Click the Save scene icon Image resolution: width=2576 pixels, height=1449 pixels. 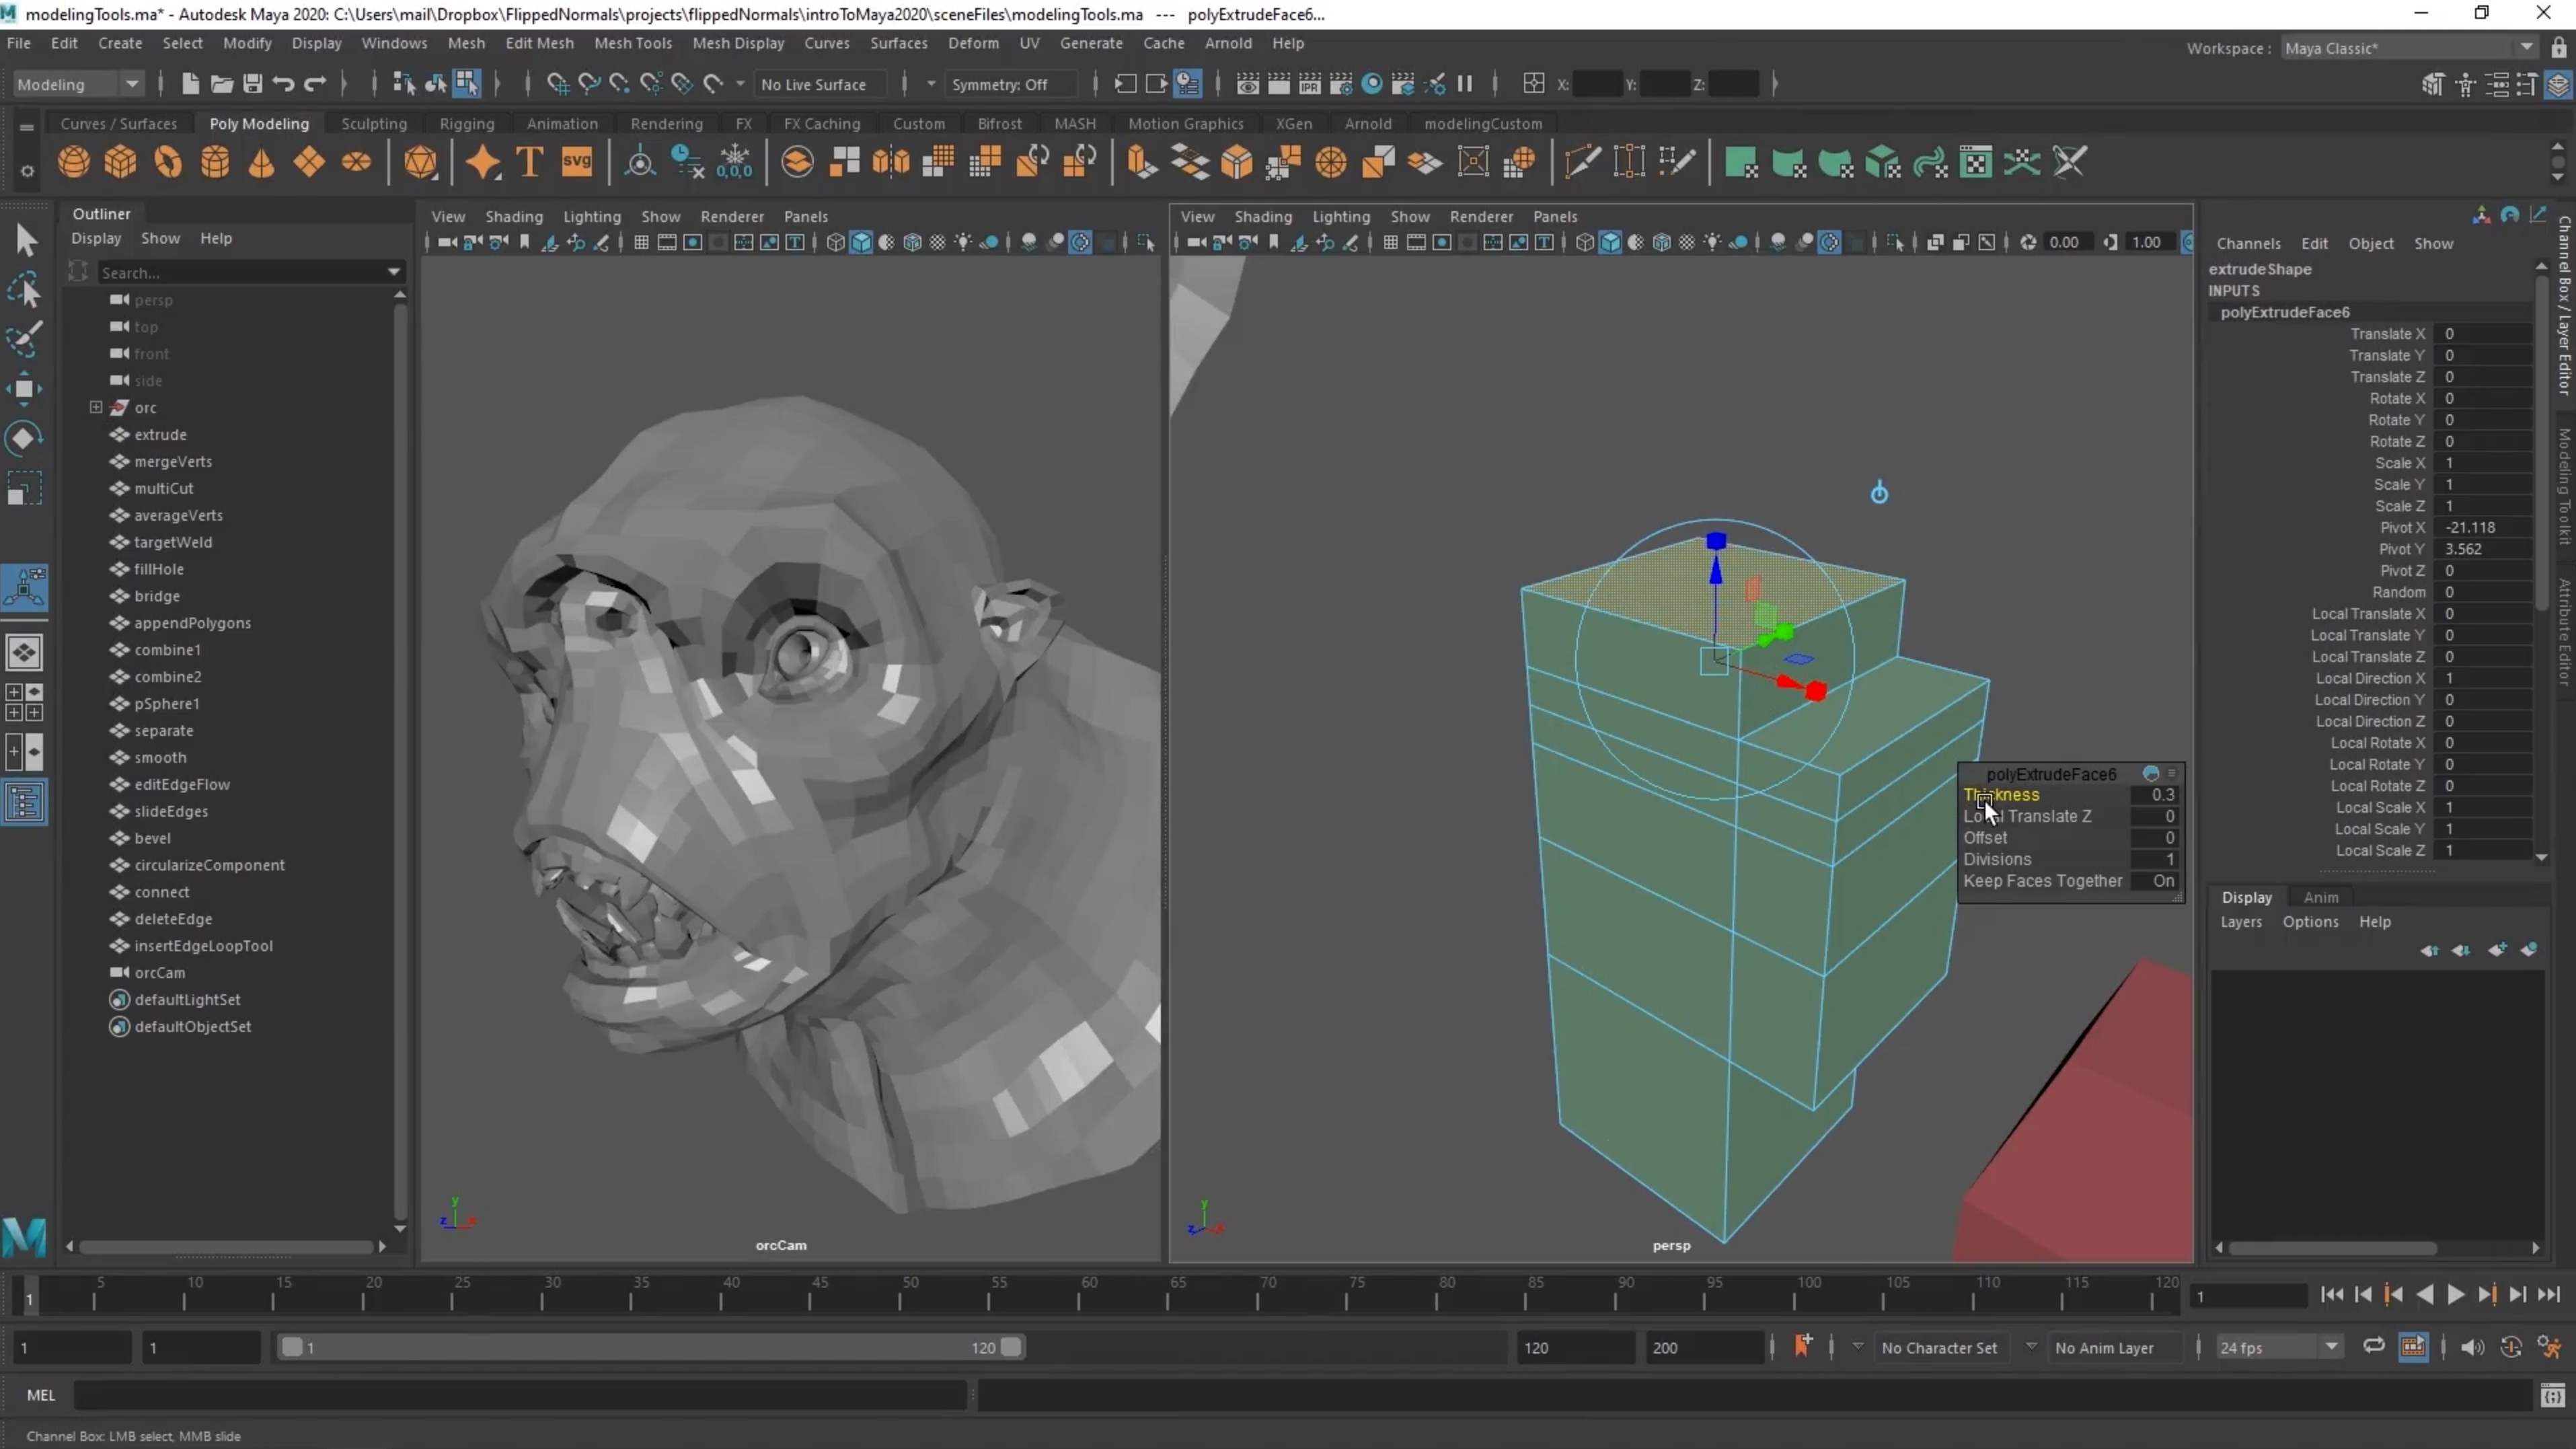point(252,84)
